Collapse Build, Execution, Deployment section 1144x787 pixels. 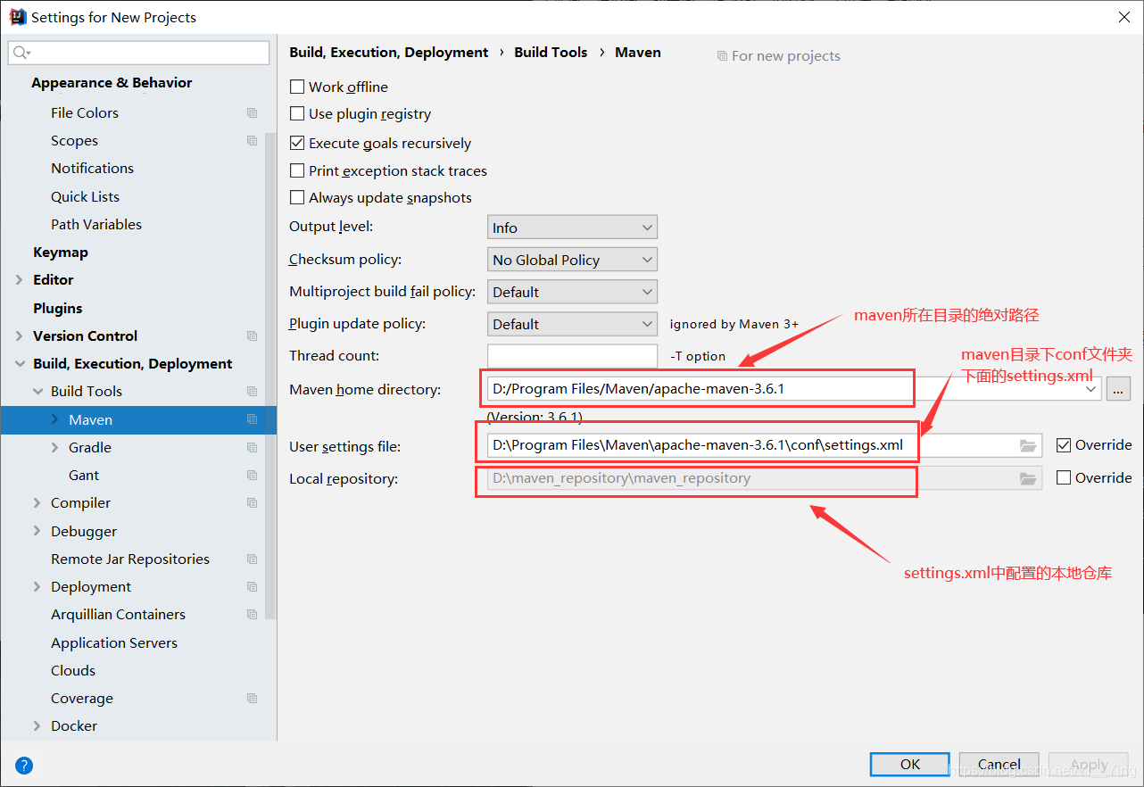click(x=20, y=364)
